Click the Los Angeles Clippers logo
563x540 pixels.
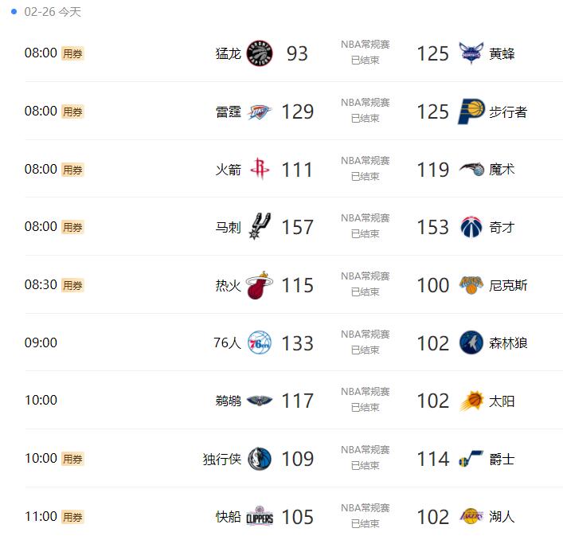pyautogui.click(x=260, y=517)
